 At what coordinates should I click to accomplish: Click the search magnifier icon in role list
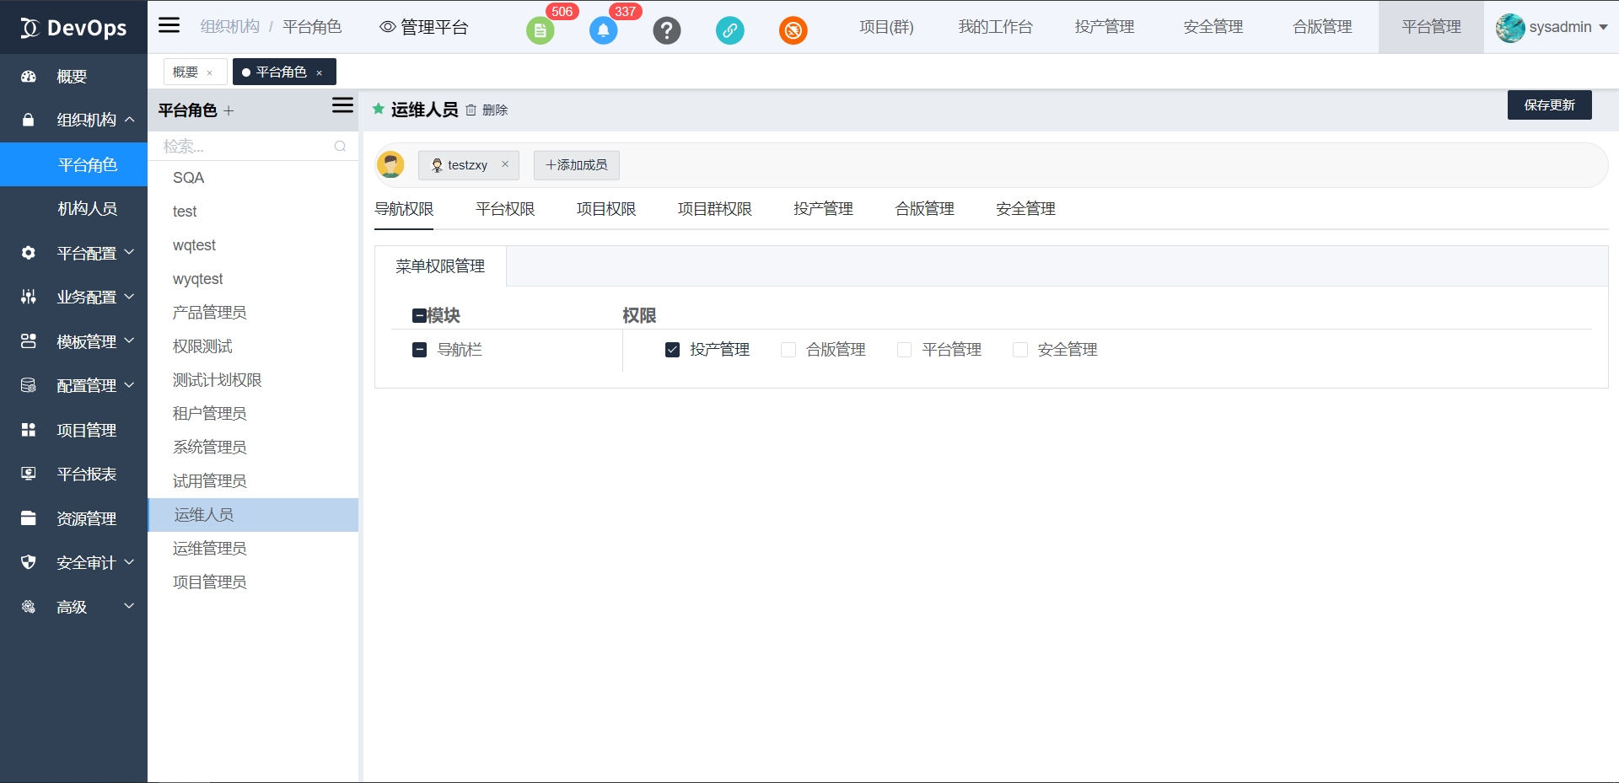point(340,147)
